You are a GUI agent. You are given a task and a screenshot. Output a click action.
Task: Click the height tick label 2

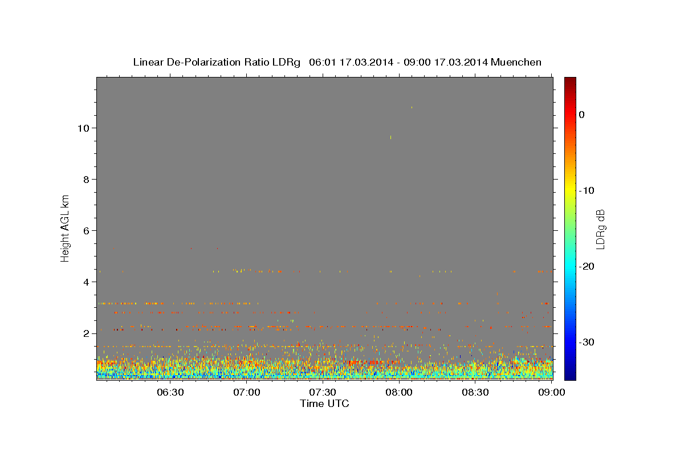pyautogui.click(x=85, y=333)
